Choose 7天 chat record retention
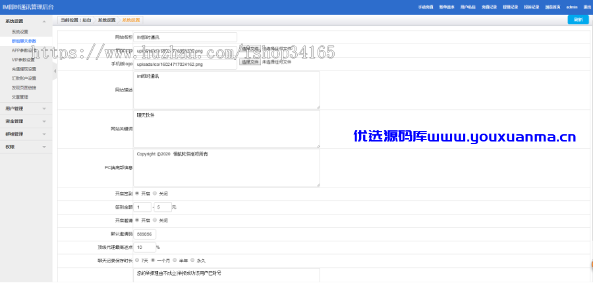The image size is (593, 283). (x=137, y=260)
